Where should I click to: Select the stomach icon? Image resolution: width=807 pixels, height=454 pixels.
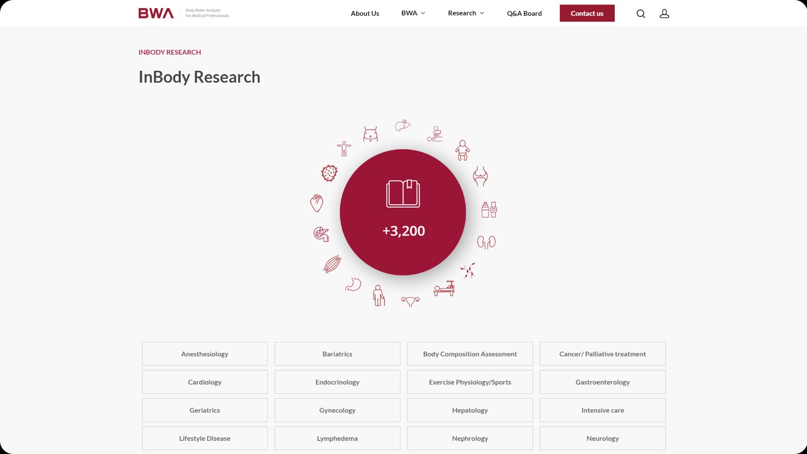(353, 285)
